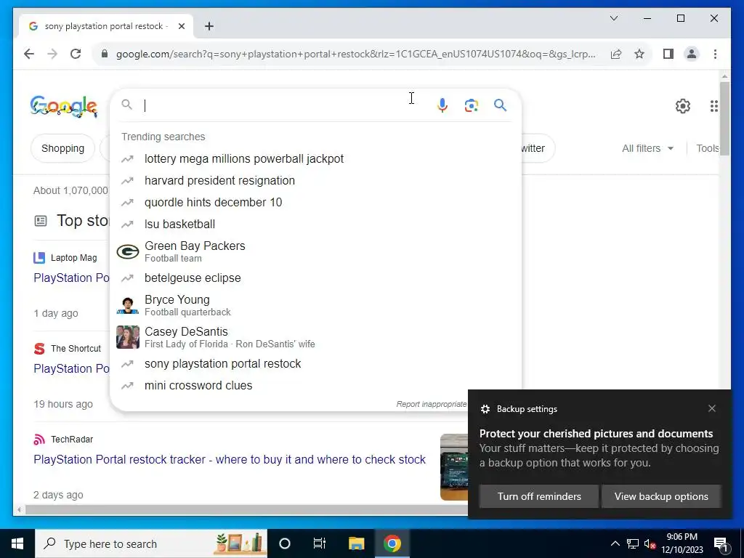Open the tab search chevron in the title bar

pos(613,18)
